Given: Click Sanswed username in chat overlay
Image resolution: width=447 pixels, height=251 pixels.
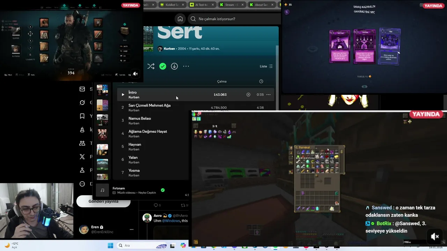Looking at the screenshot, I should click(381, 207).
